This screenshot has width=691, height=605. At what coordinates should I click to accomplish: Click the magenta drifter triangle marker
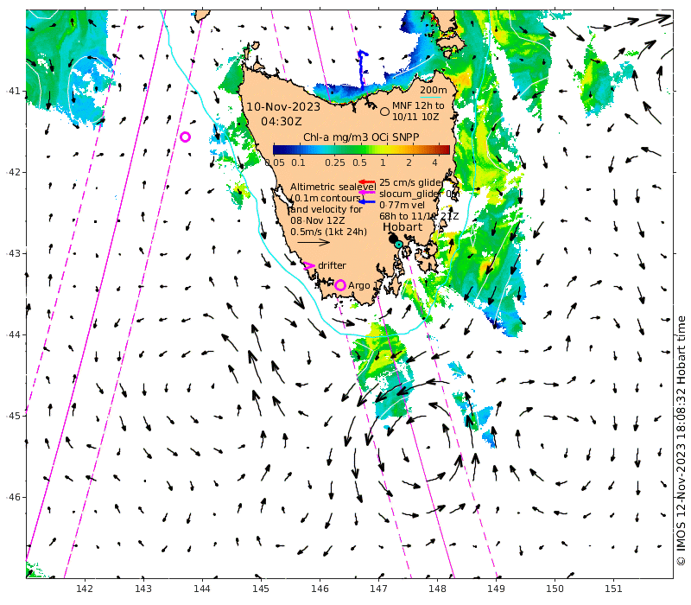(309, 265)
